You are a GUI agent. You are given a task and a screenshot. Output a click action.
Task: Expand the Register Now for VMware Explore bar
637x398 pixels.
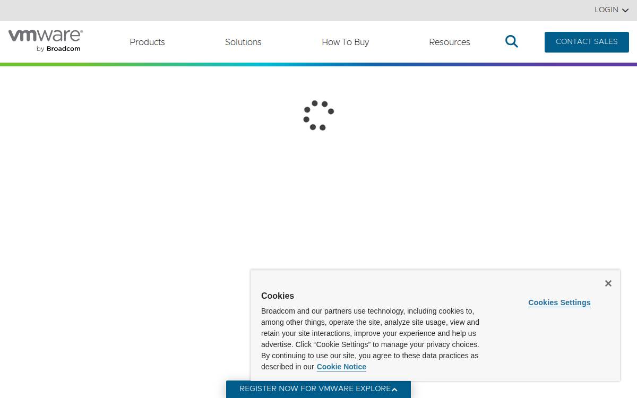[318, 389]
